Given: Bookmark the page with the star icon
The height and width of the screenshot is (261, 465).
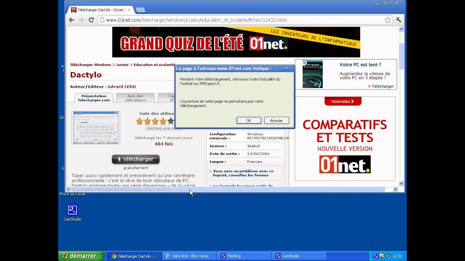Looking at the screenshot, I should click(388, 20).
